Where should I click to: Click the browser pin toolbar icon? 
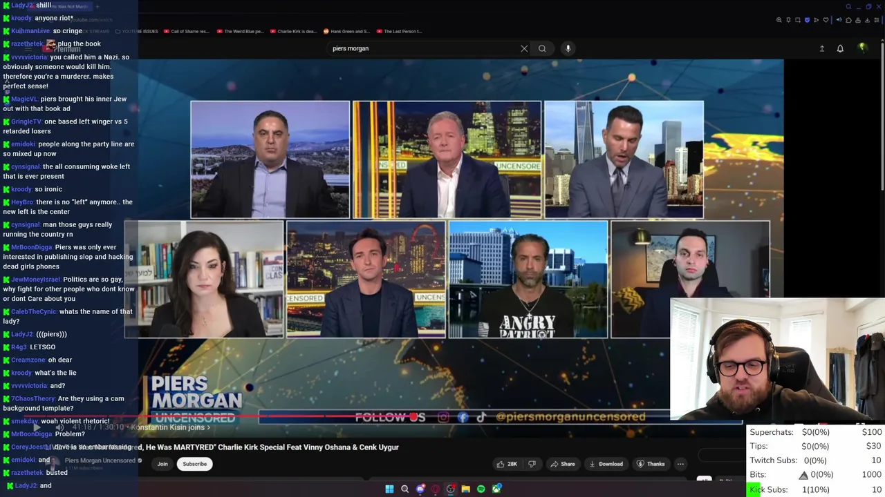point(788,20)
